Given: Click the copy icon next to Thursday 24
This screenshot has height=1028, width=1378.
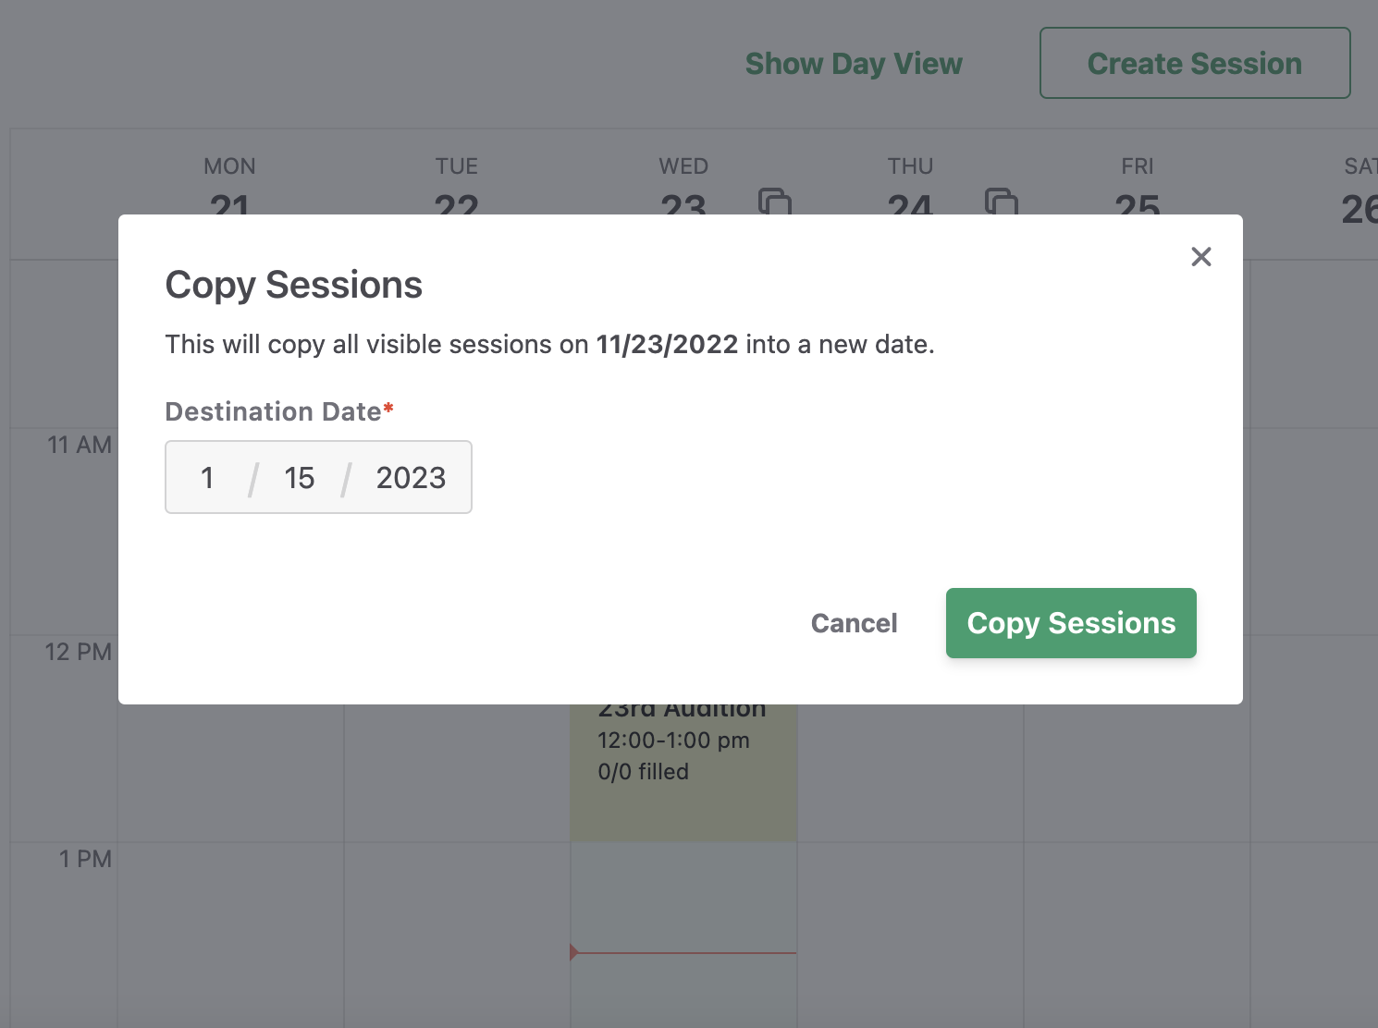Looking at the screenshot, I should tap(1001, 201).
